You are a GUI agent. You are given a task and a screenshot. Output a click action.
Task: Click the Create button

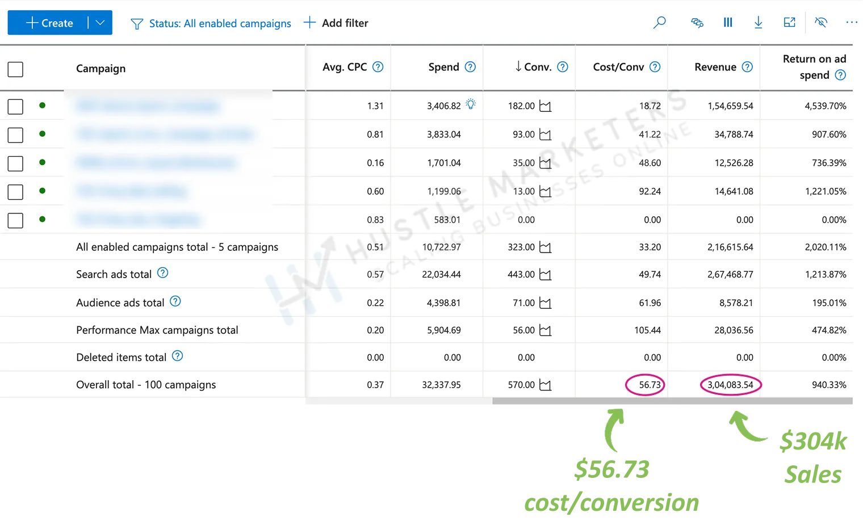pyautogui.click(x=49, y=23)
